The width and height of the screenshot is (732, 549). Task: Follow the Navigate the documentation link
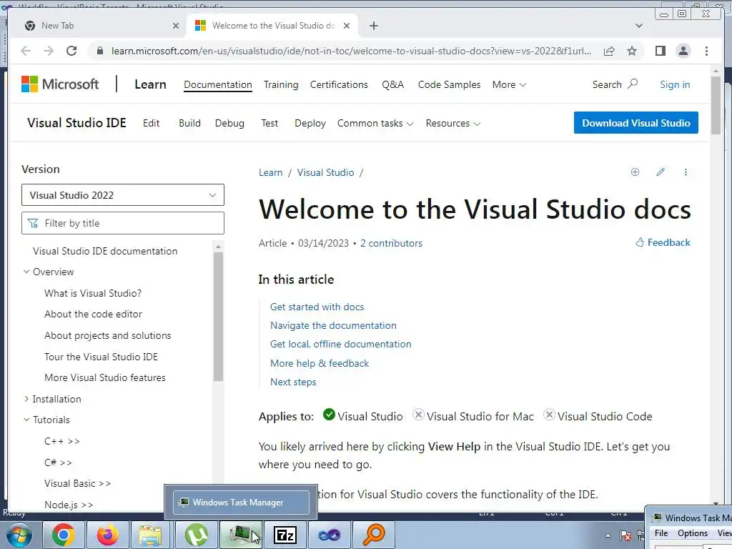[x=333, y=325]
